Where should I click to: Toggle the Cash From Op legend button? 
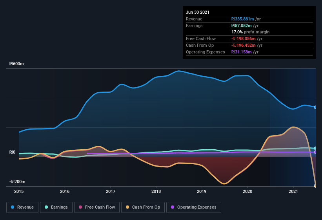click(143, 207)
